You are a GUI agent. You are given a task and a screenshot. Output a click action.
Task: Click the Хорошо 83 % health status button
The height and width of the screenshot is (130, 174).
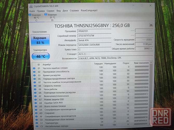pos(40,40)
